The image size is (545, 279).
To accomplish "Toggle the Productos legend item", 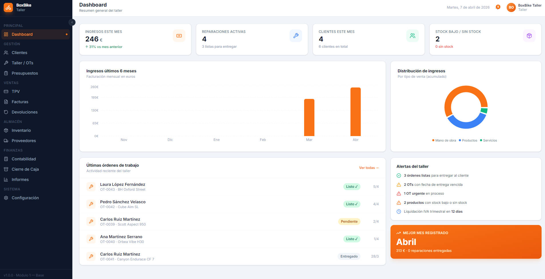I will point(468,140).
